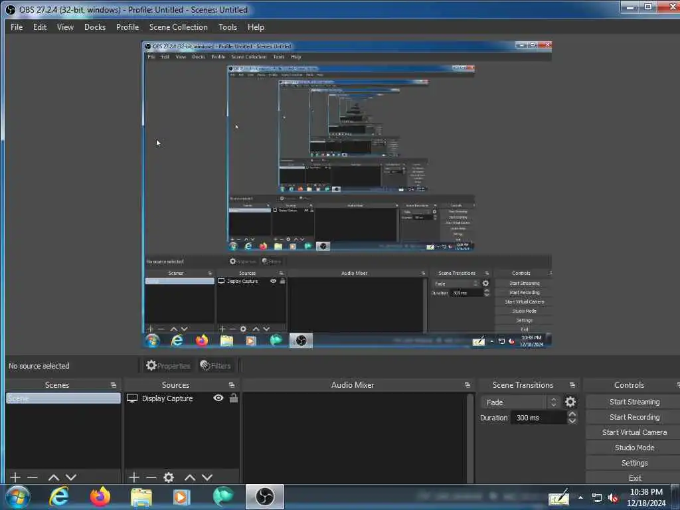680x510 pixels.
Task: Click the taskbar clock showing 10:38 PM
Action: tap(646, 497)
